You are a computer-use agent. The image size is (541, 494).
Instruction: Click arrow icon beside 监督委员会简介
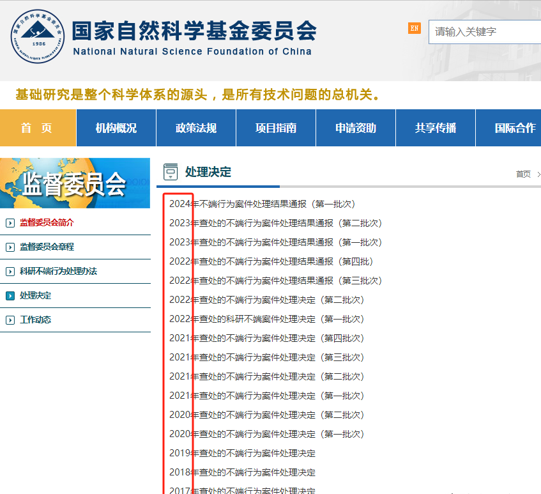point(10,223)
